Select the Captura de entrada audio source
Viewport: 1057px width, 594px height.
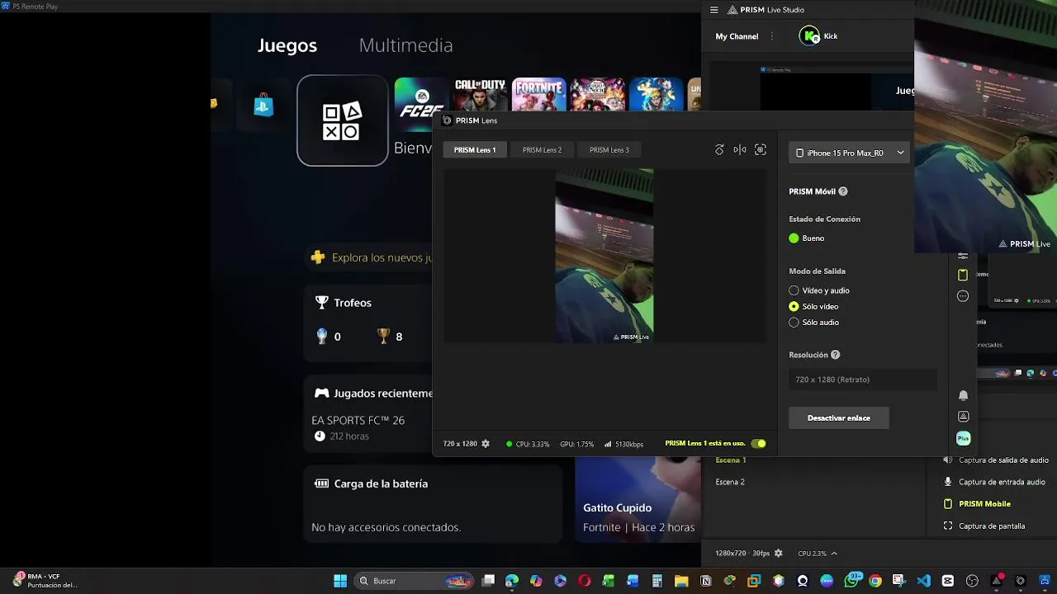click(x=994, y=482)
